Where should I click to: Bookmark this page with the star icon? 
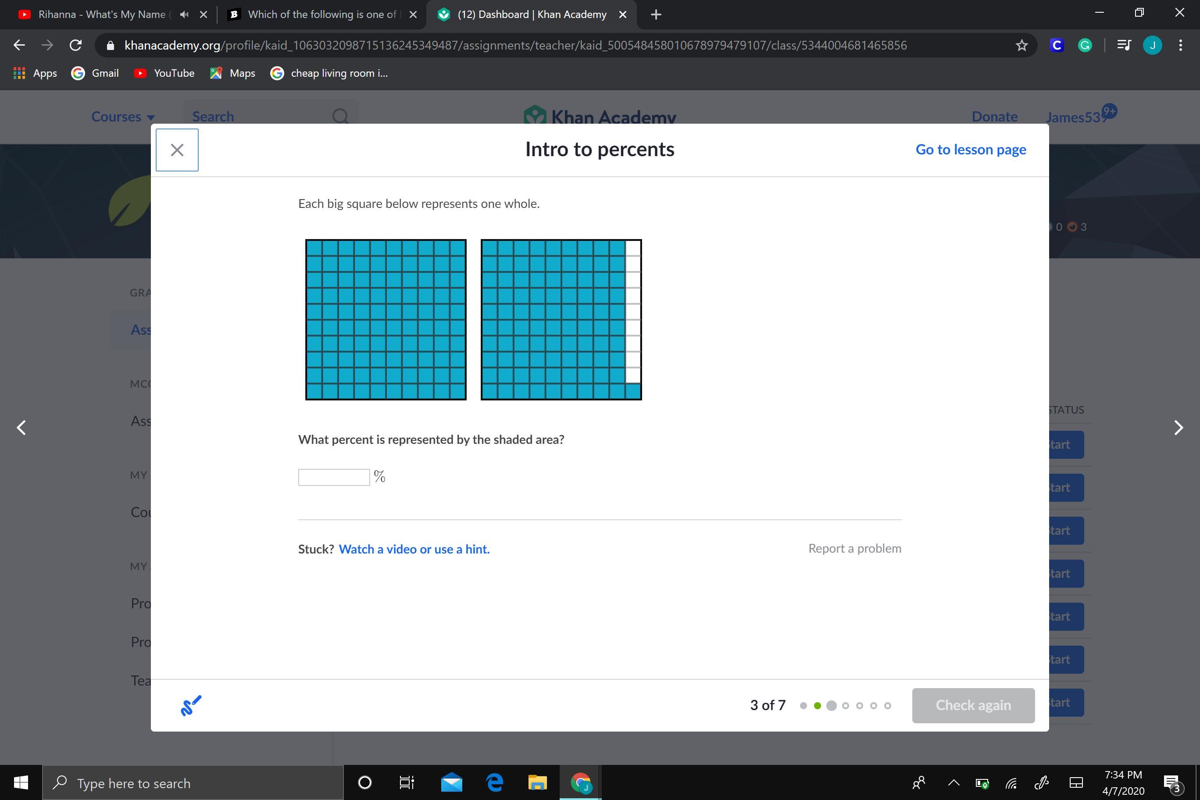(1021, 46)
